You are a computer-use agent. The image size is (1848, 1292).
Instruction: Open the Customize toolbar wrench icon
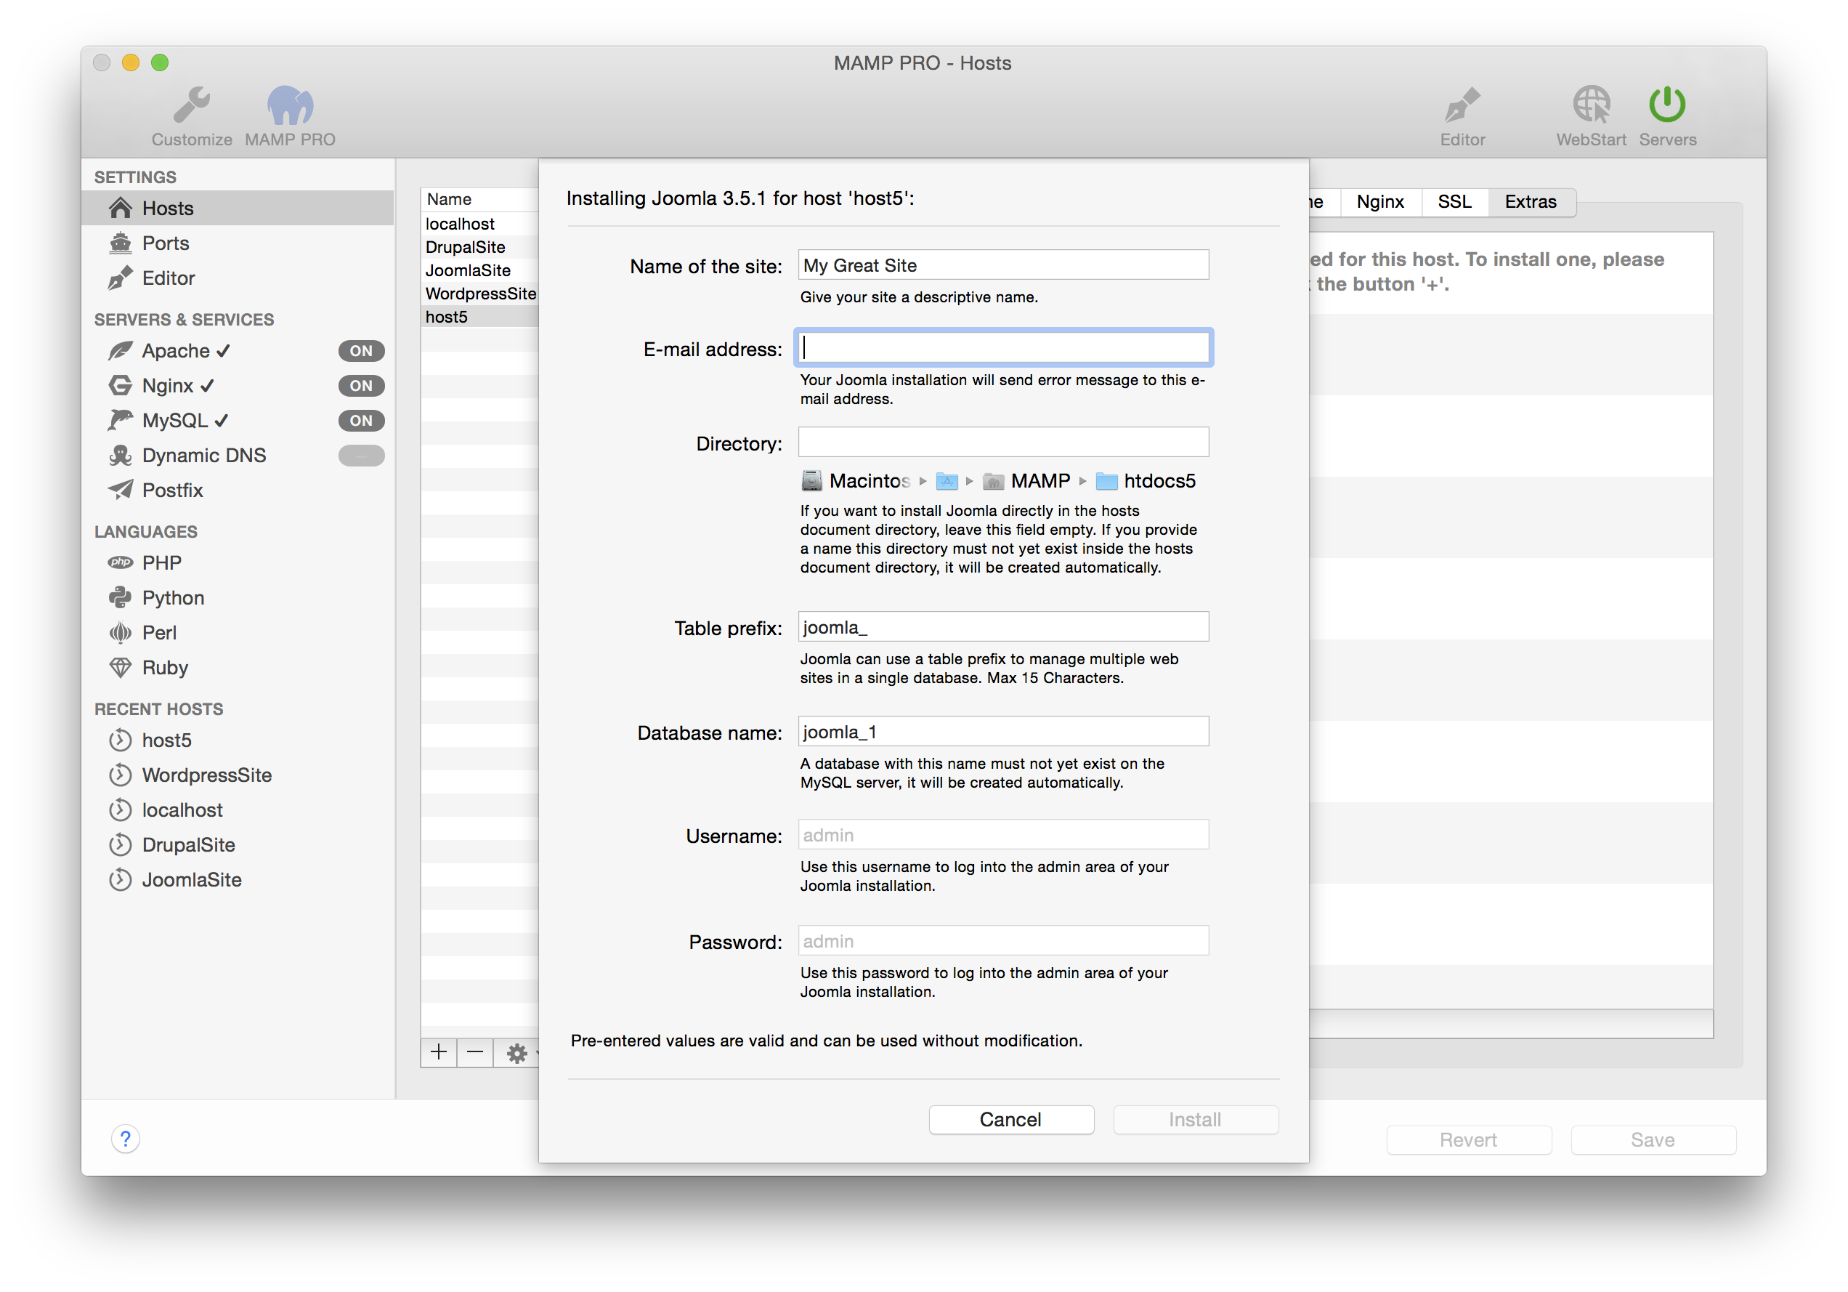tap(192, 105)
